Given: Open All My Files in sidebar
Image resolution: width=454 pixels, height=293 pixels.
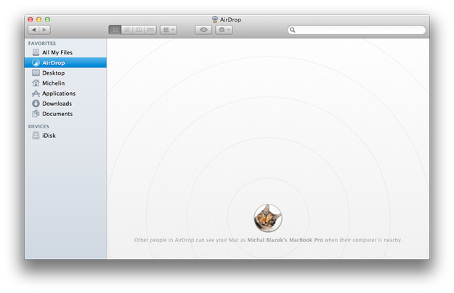Looking at the screenshot, I should [x=65, y=52].
